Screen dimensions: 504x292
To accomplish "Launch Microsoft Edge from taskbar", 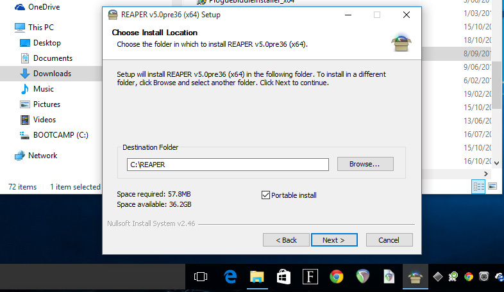I will click(230, 277).
